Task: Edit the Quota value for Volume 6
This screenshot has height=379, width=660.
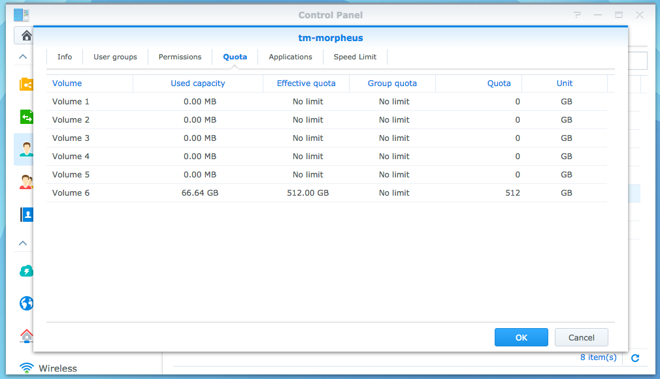Action: 480,193
